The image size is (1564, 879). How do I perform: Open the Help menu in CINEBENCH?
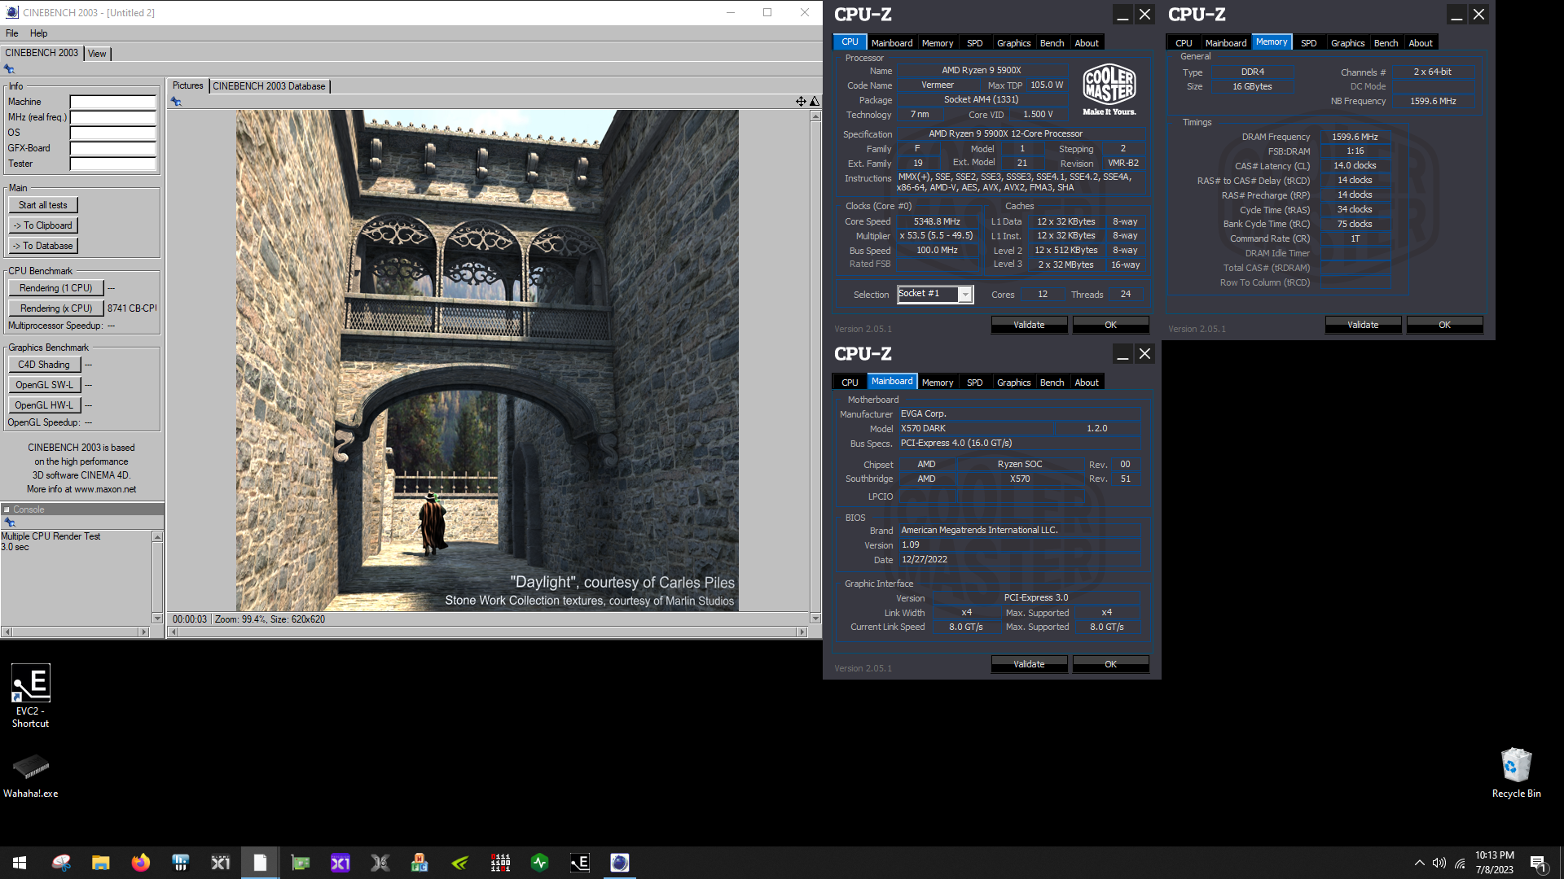pyautogui.click(x=39, y=33)
